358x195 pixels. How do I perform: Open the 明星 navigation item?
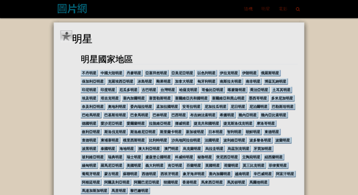[x=265, y=9]
